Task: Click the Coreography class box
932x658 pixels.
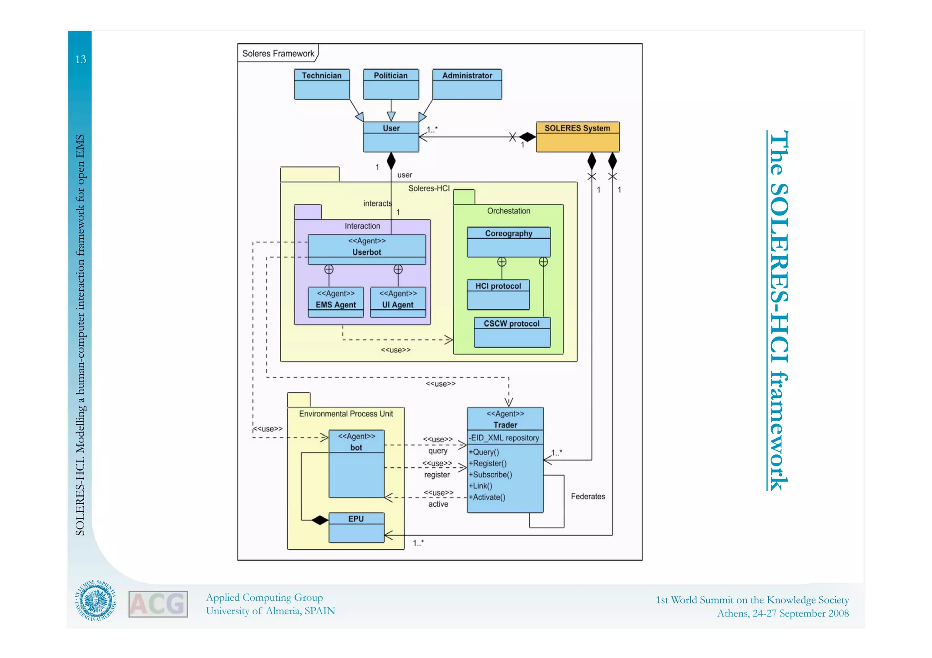Action: click(508, 242)
